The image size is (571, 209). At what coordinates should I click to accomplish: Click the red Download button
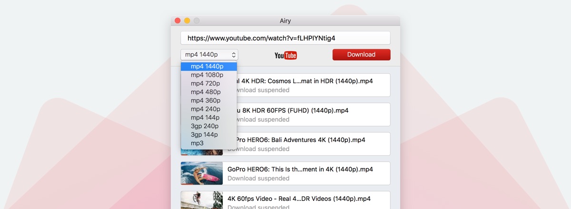(x=361, y=55)
